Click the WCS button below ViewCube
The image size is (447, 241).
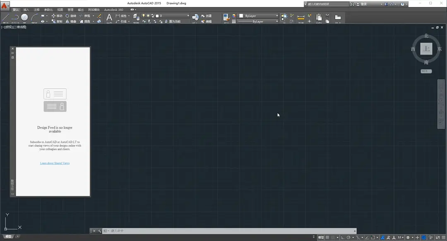[x=426, y=71]
